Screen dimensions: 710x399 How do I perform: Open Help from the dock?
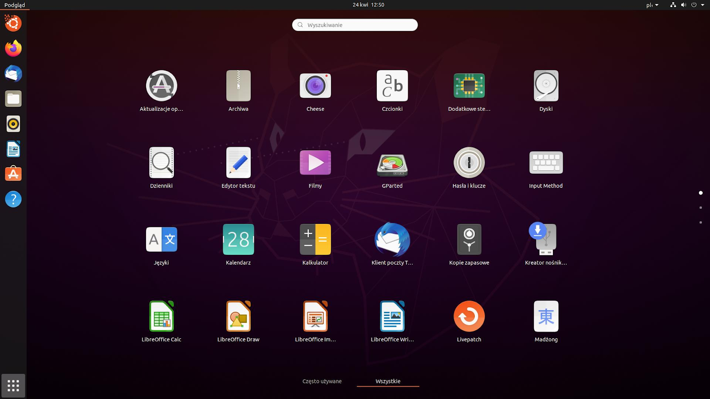(x=13, y=199)
